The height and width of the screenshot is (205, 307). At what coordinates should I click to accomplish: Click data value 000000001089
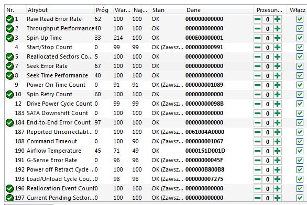pos(204,85)
